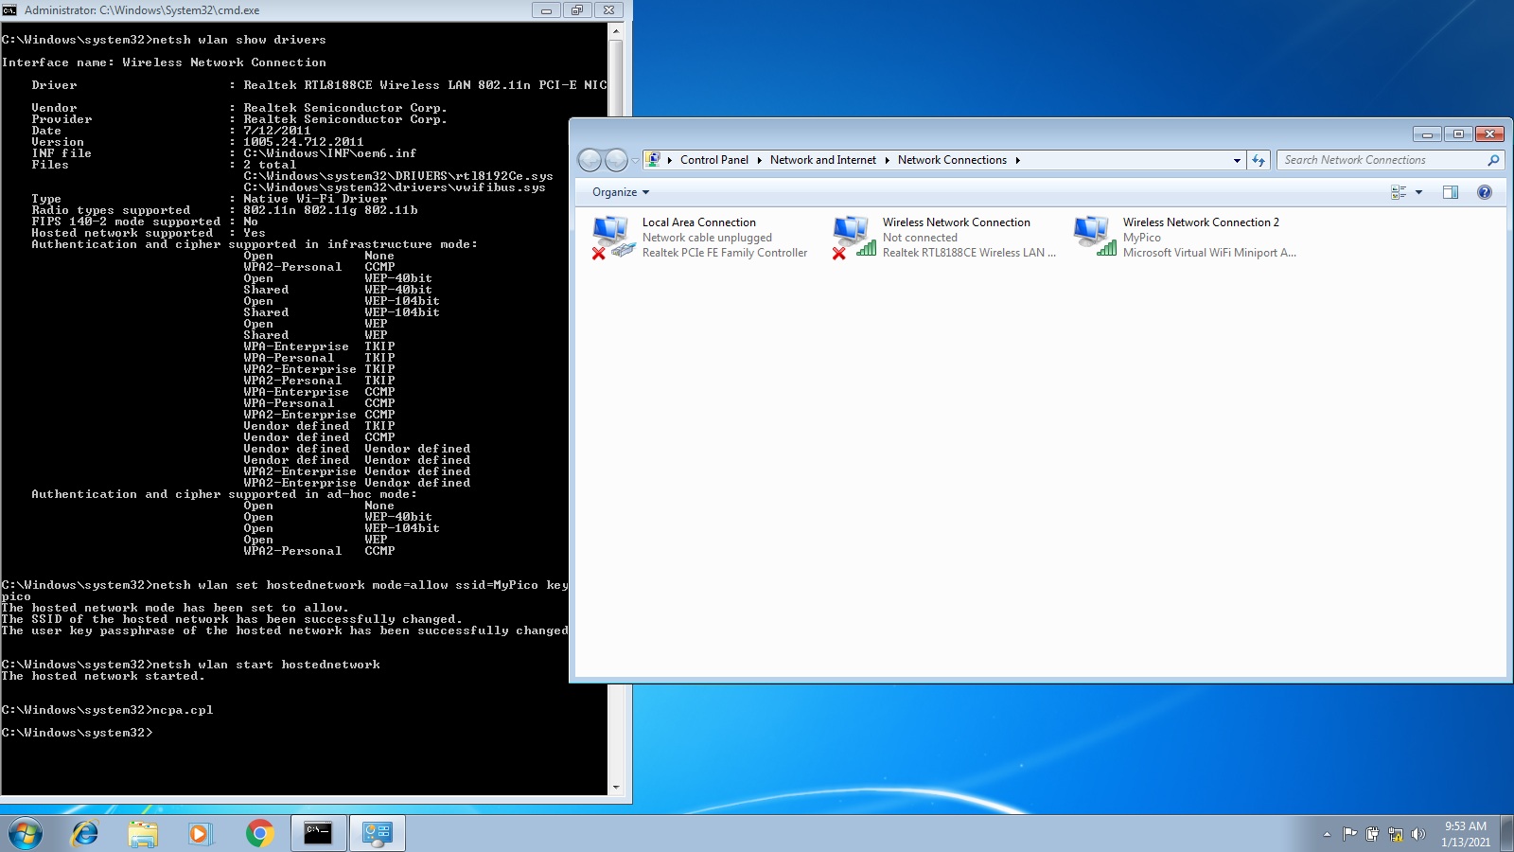
Task: Click the speaker icon in the system tray
Action: tap(1417, 834)
